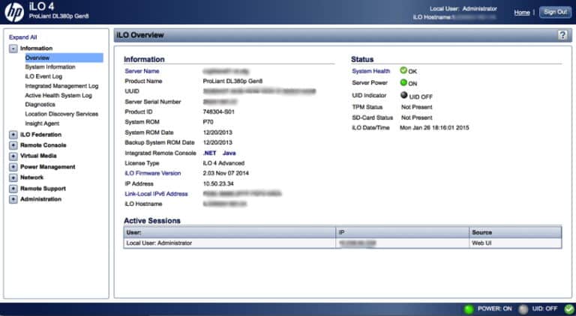This screenshot has width=576, height=316.
Task: Click Power Management label
Action: pyautogui.click(x=48, y=167)
